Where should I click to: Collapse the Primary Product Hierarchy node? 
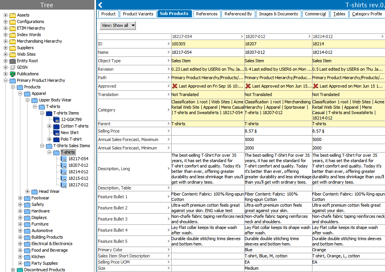5,80
